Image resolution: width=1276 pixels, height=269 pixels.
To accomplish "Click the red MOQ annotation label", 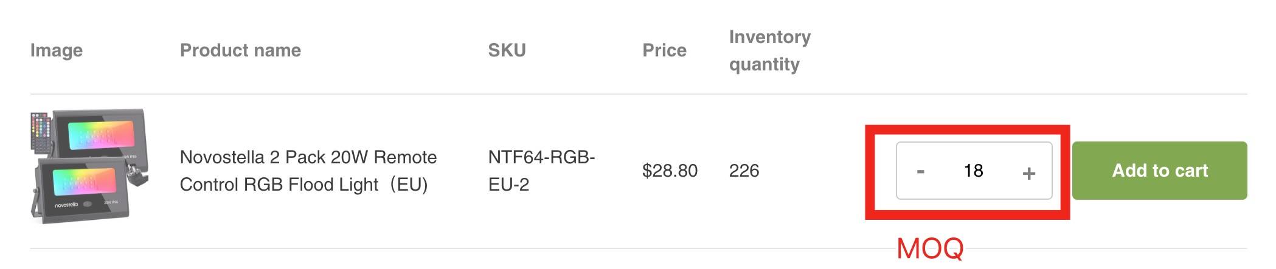I will click(x=930, y=248).
